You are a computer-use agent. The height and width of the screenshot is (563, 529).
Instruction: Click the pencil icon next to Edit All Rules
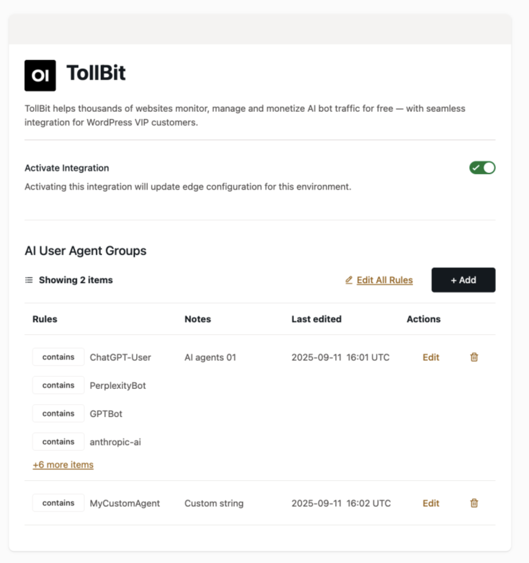(x=349, y=280)
